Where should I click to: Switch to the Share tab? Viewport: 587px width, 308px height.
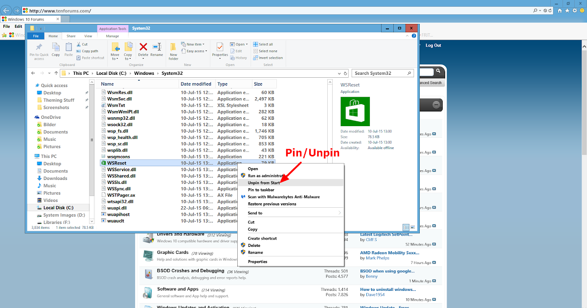point(71,36)
